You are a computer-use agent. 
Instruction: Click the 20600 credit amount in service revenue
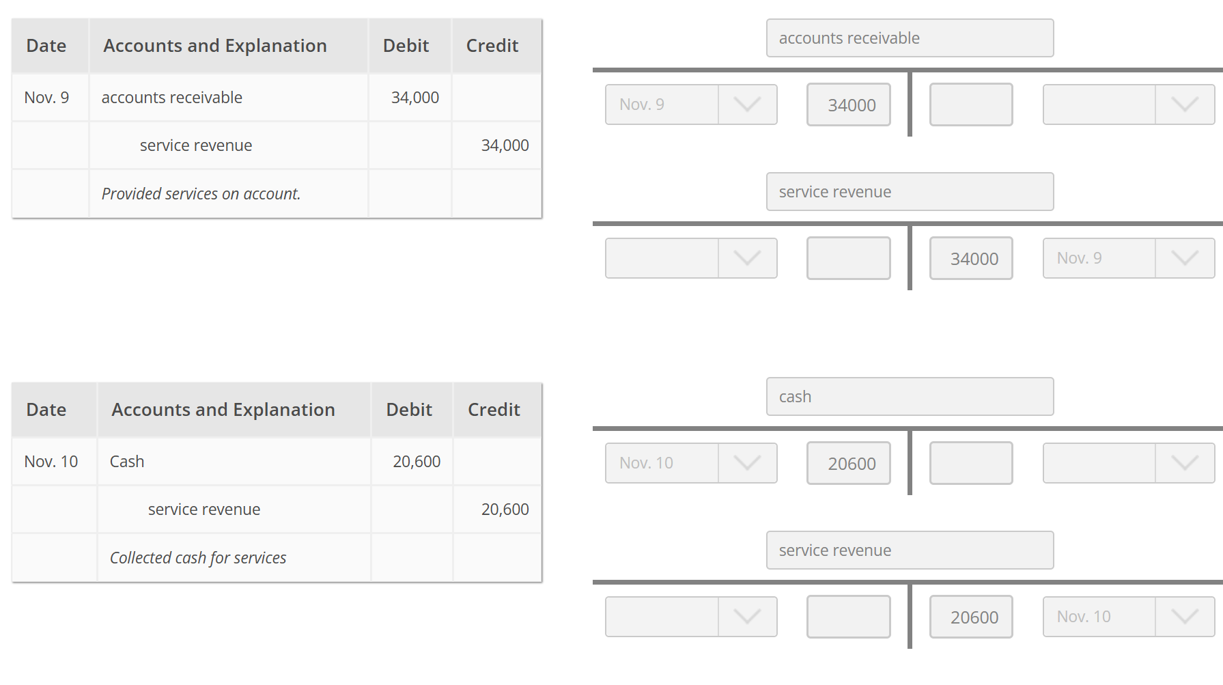[971, 617]
